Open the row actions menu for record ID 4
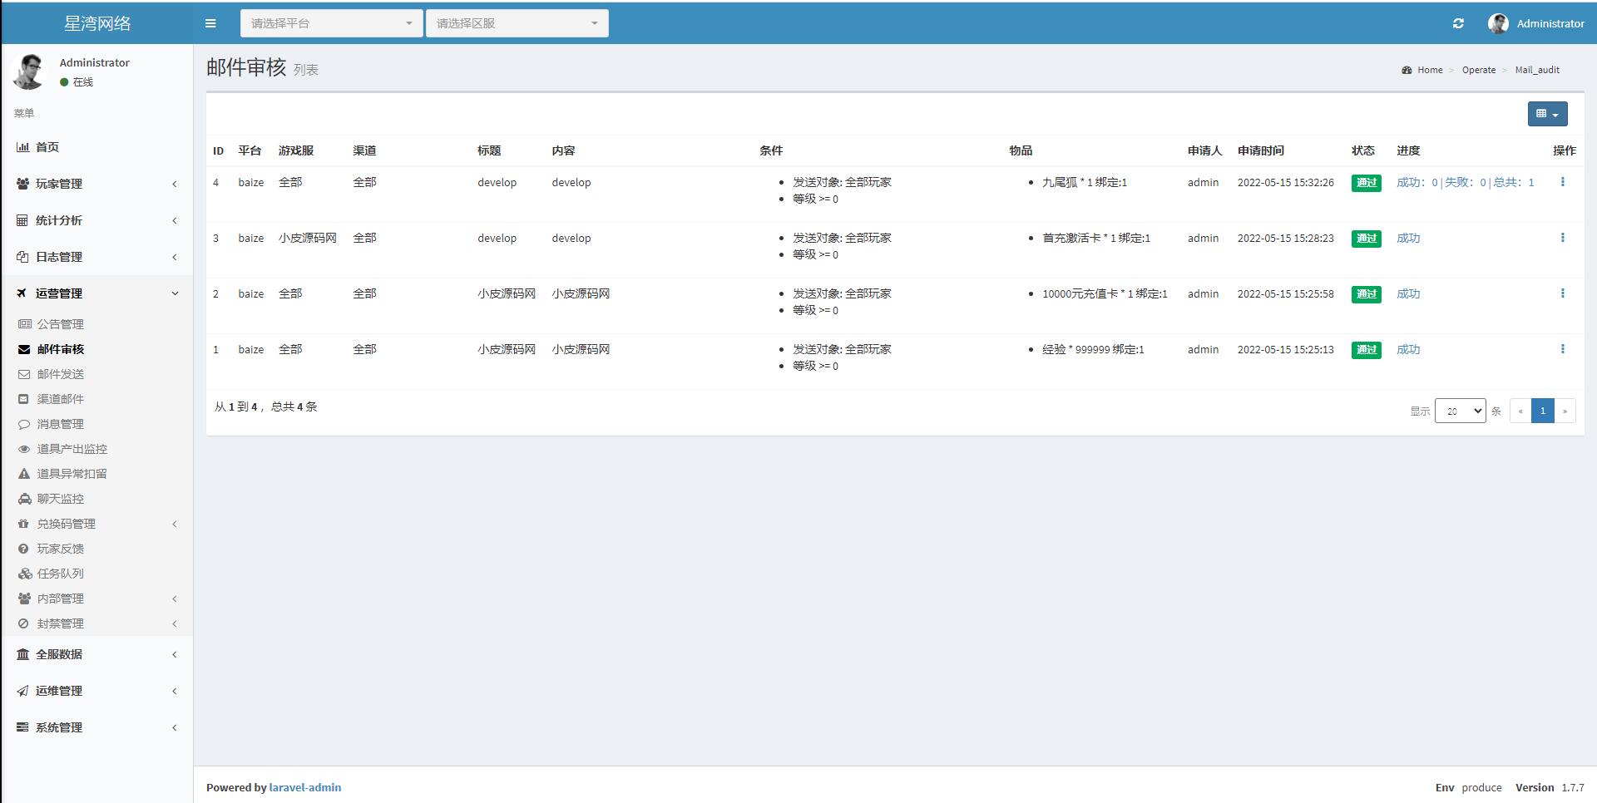 tap(1563, 181)
